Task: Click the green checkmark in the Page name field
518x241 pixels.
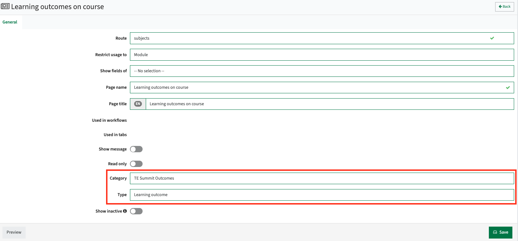Action: 508,87
